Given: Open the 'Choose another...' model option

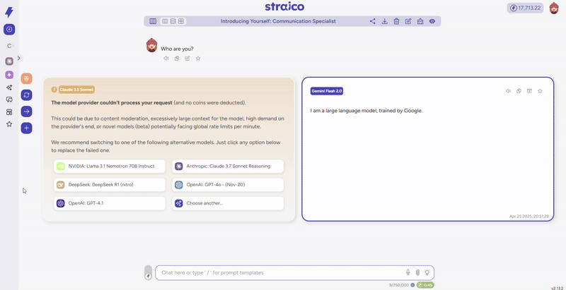Looking at the screenshot, I should click(228, 203).
